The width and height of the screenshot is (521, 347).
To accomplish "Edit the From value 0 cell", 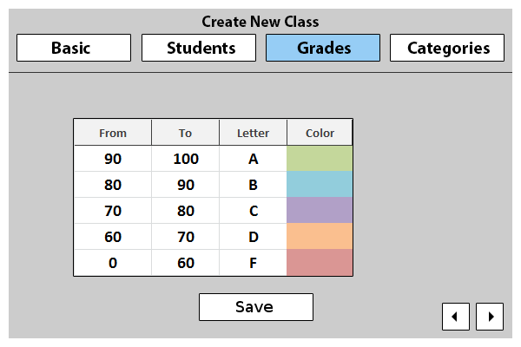I will 113,263.
